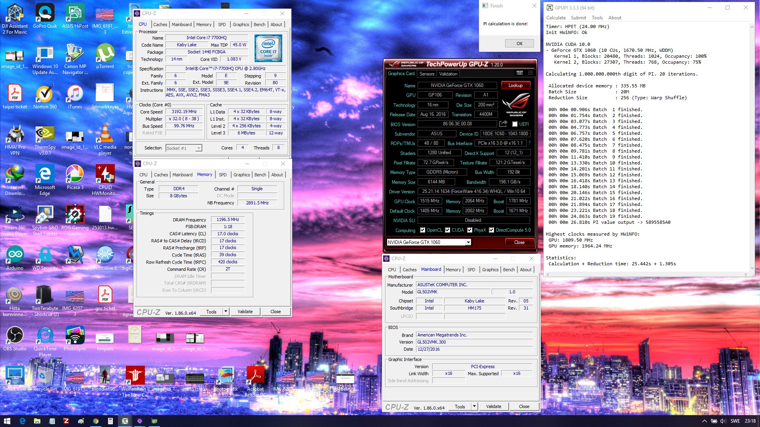This screenshot has width=760, height=427.
Task: Open the PhotoSync desktop icon
Action: pyautogui.click(x=75, y=339)
